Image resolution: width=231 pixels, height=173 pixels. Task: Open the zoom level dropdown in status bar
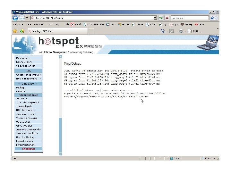pyautogui.click(x=214, y=159)
